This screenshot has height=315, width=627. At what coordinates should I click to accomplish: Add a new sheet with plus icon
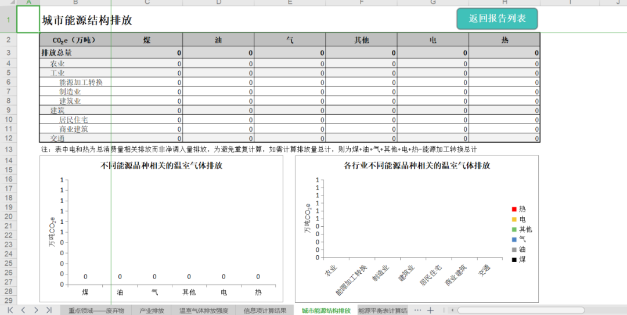coord(430,310)
